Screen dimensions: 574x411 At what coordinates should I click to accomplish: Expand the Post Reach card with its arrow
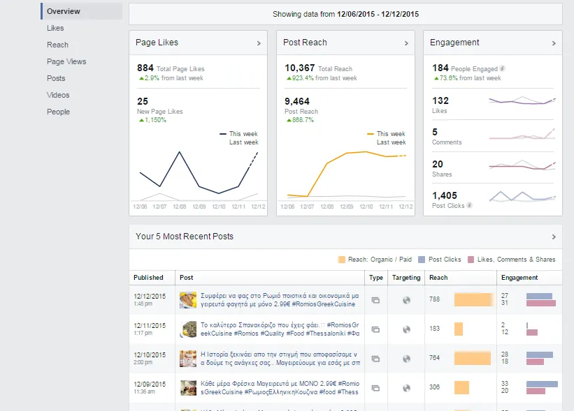406,43
